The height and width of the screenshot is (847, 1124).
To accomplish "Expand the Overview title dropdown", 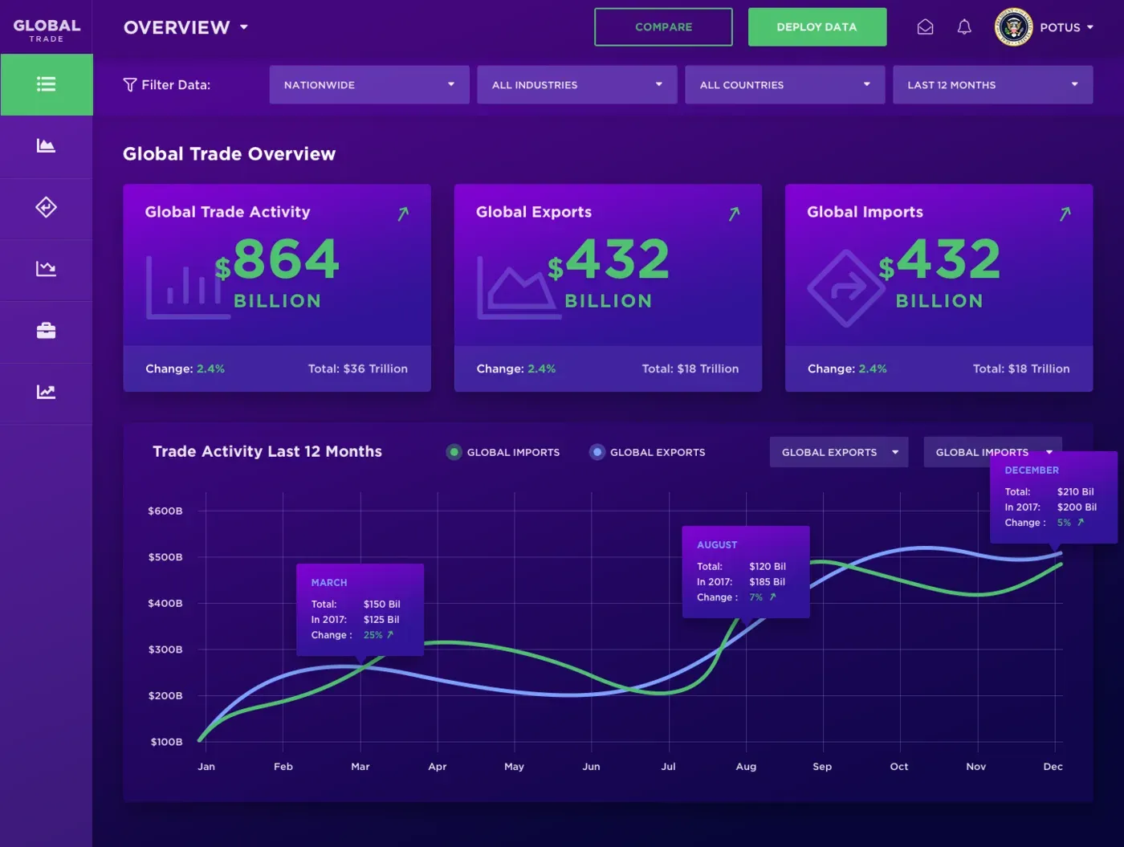I will click(x=185, y=27).
